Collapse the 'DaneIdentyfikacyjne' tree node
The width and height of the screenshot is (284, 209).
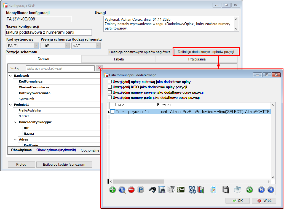pos(15,122)
